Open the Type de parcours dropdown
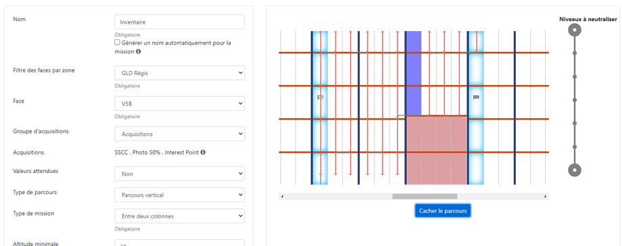 pyautogui.click(x=179, y=195)
